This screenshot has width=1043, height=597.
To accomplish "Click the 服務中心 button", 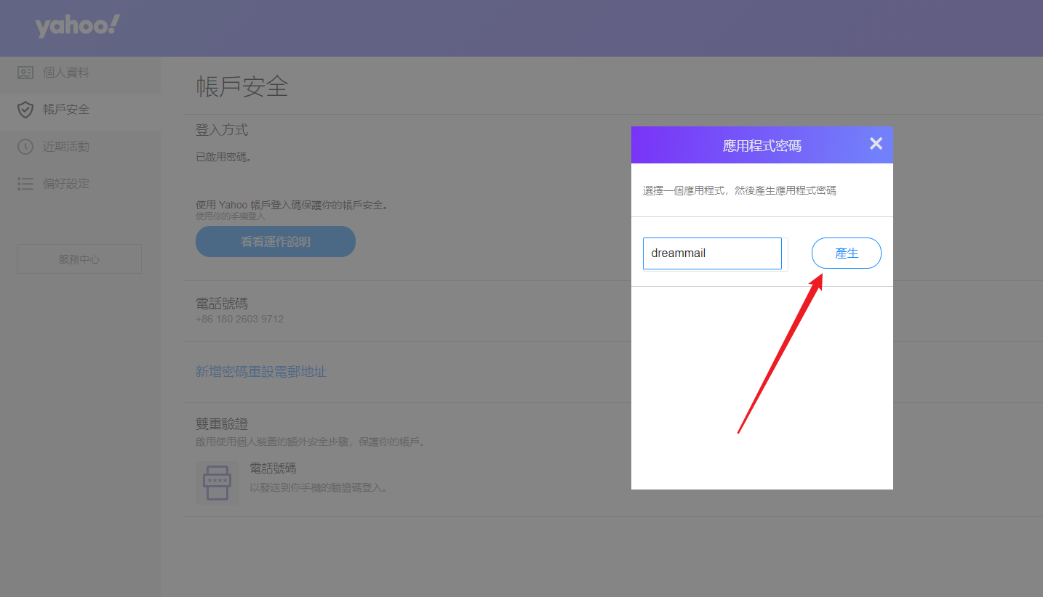I will (79, 259).
